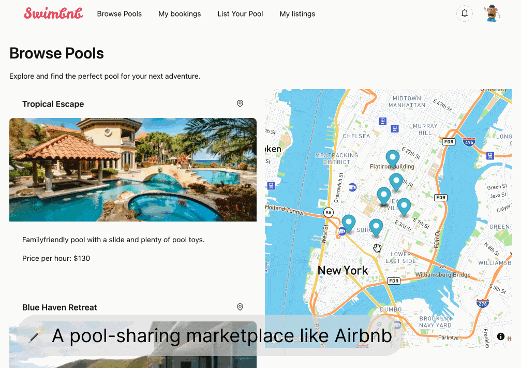Open My bookings
Viewport: 521px width, 368px height.
180,14
